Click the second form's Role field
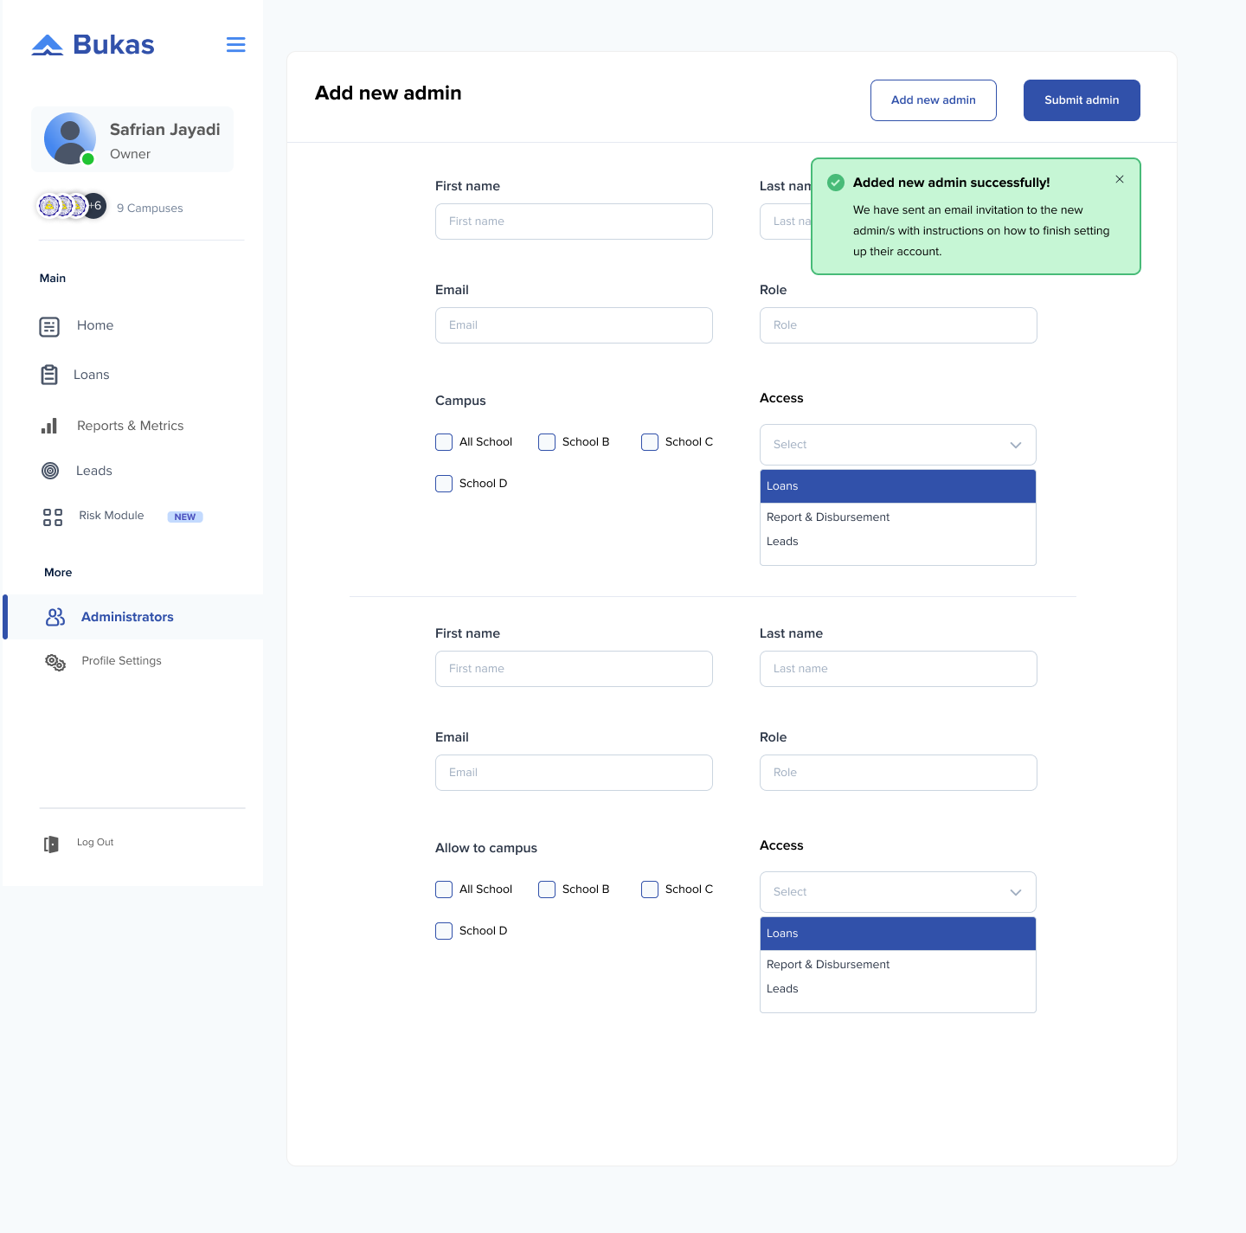Viewport: 1246px width, 1233px height. 898,773
